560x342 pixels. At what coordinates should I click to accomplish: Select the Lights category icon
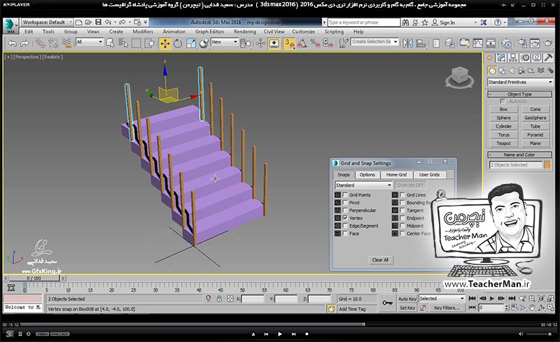[512, 71]
